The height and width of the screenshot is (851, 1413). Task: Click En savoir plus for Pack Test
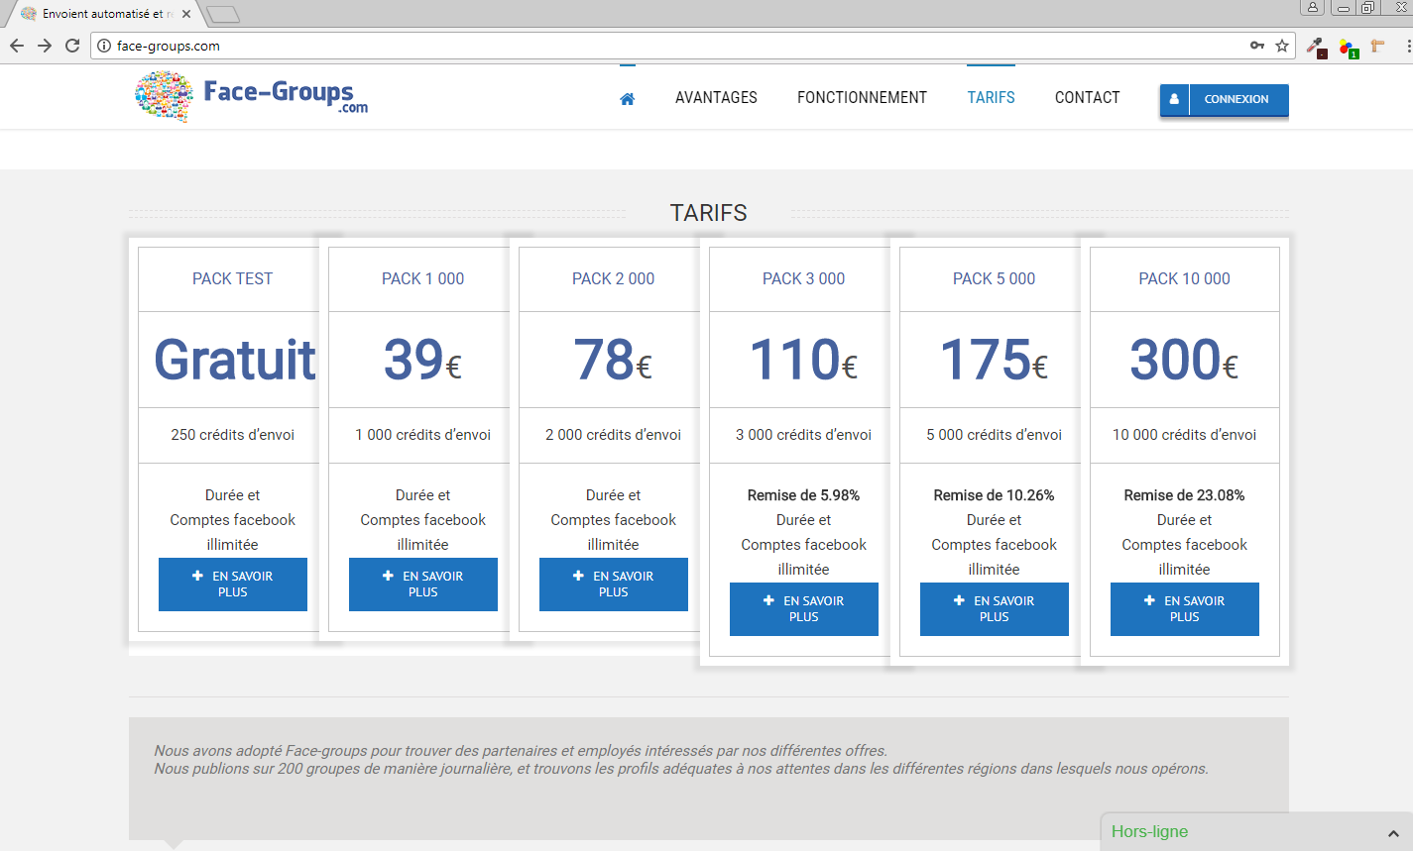click(233, 585)
